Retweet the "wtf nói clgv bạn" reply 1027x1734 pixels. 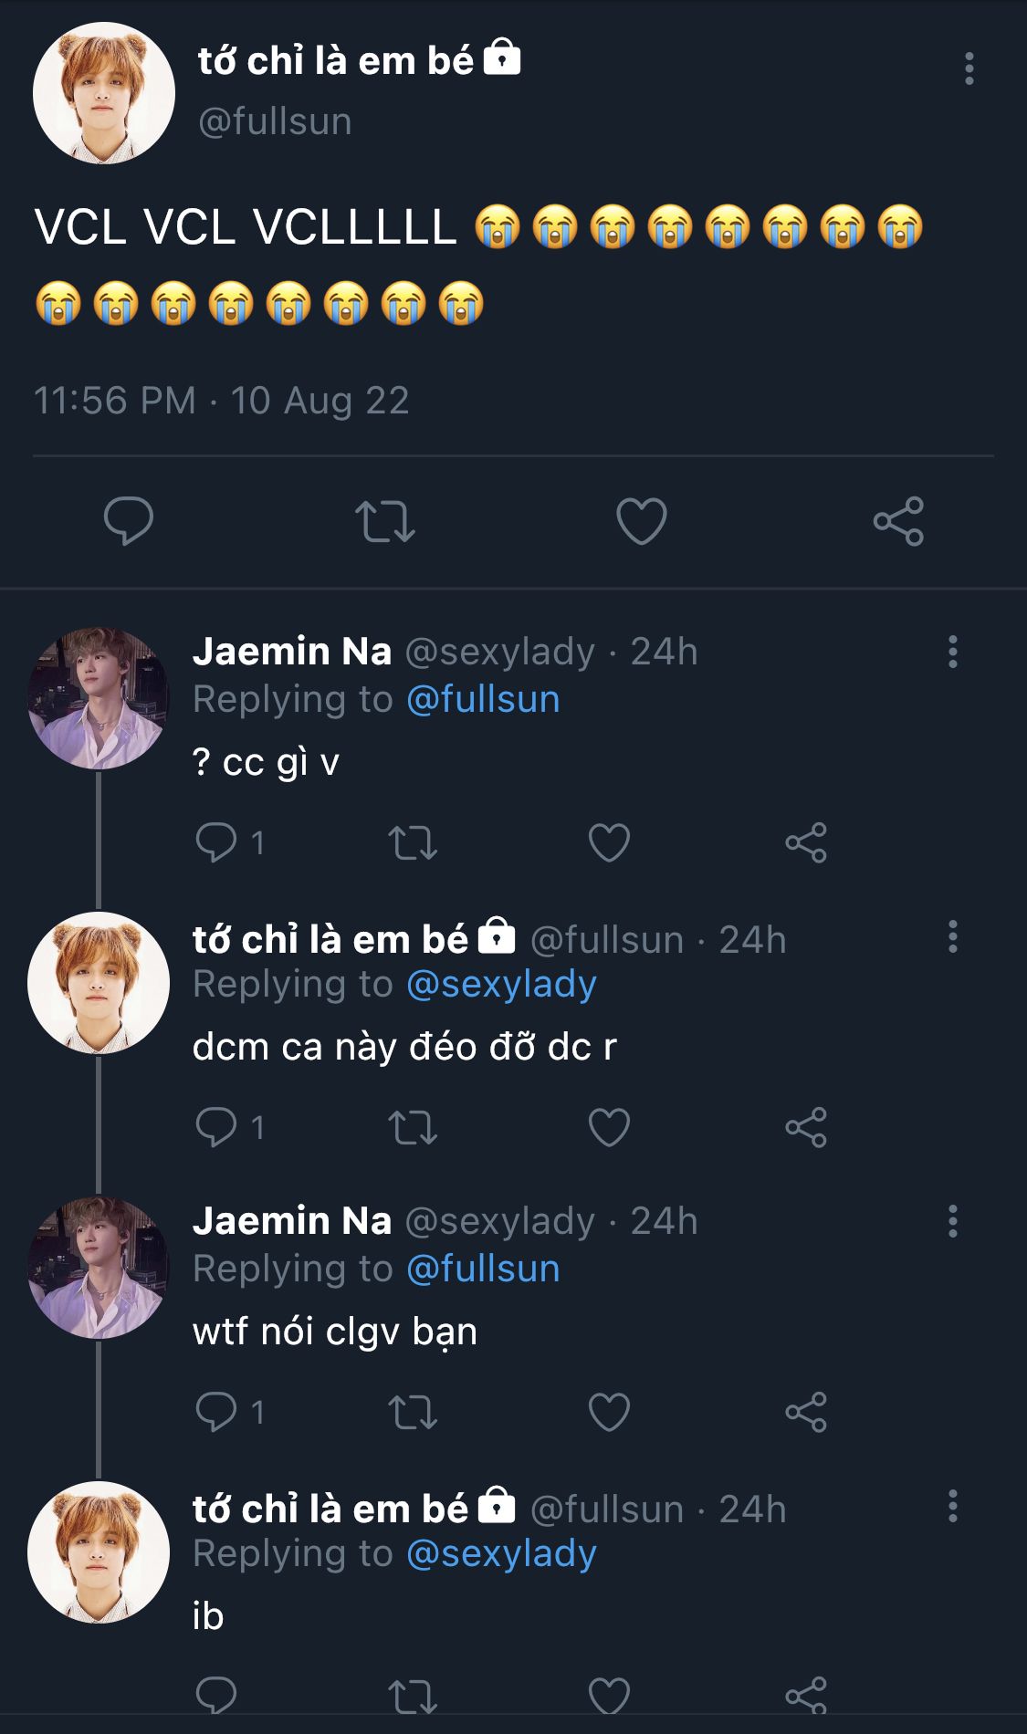point(413,1412)
